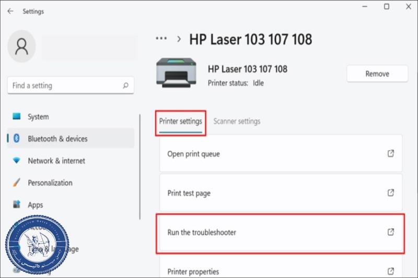Screen dimensions: 418x278
Task: Print test page row
Action: click(x=281, y=193)
